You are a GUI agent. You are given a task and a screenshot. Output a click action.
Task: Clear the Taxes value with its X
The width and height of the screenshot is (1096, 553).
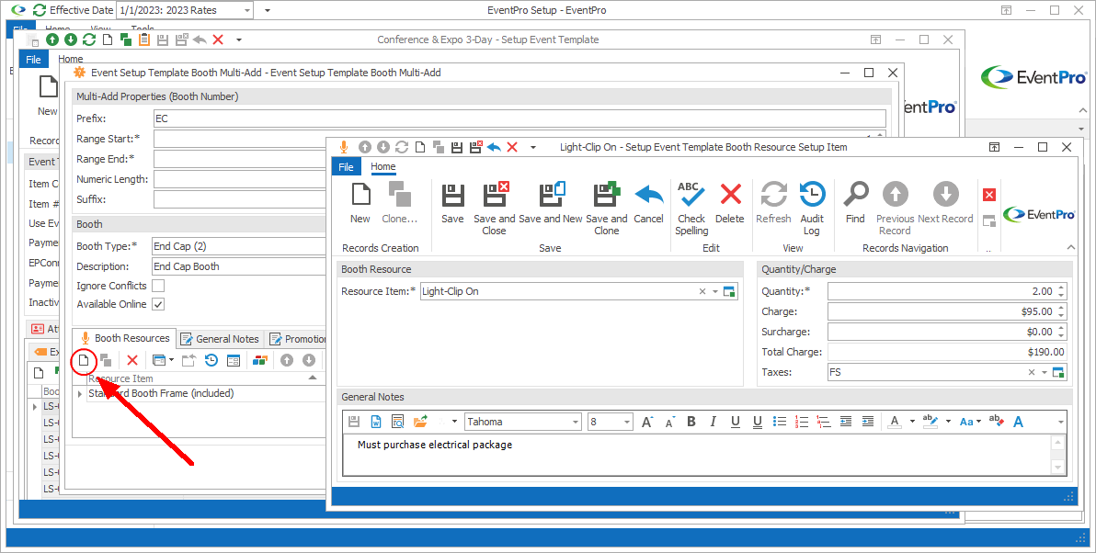pos(1032,372)
